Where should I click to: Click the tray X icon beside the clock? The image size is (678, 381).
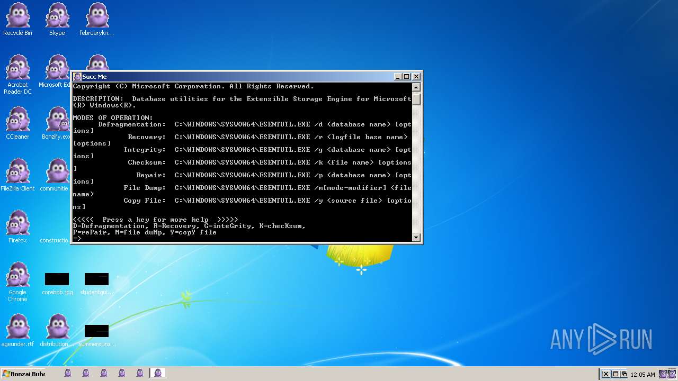(606, 374)
